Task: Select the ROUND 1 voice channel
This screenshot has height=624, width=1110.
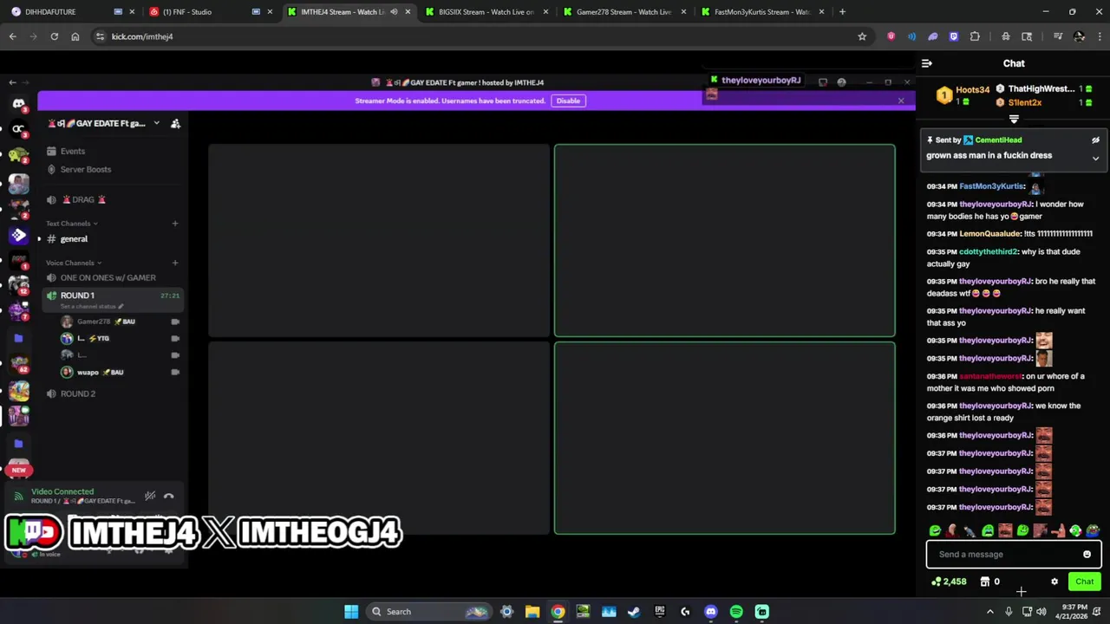Action: pos(111,299)
